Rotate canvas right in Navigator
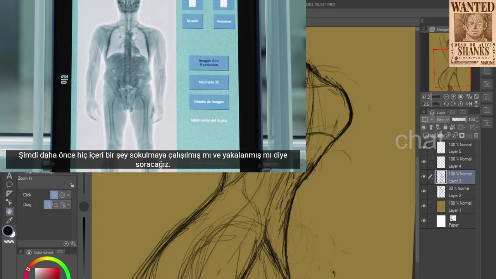 click(453, 104)
